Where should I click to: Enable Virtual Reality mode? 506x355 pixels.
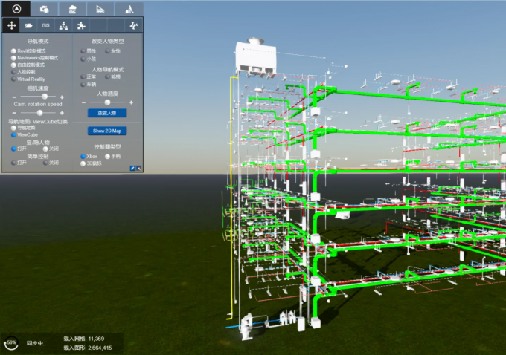[13, 79]
